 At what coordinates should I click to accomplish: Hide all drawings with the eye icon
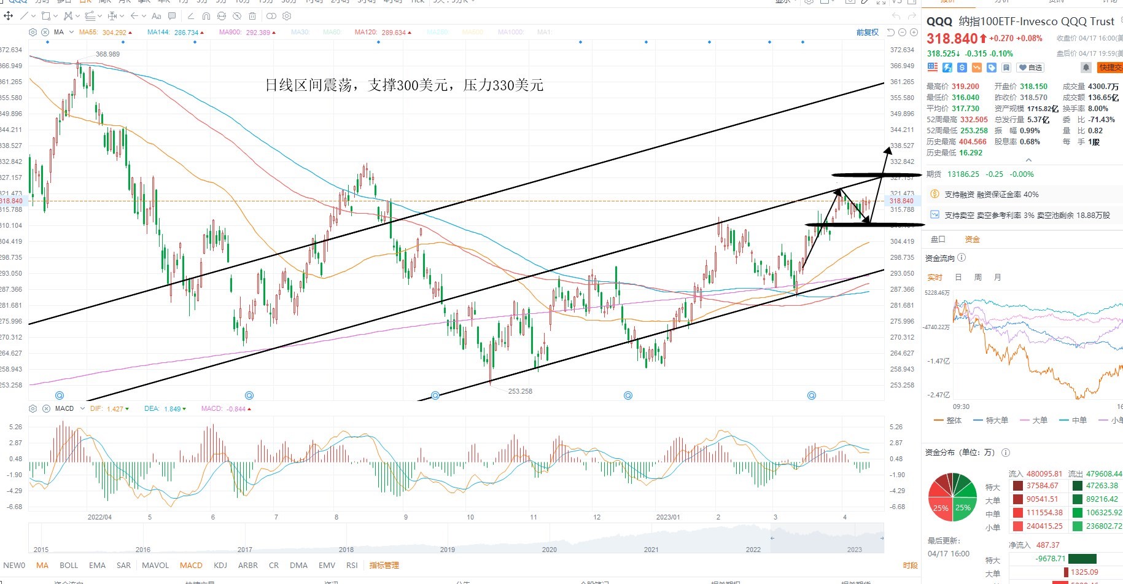237,16
